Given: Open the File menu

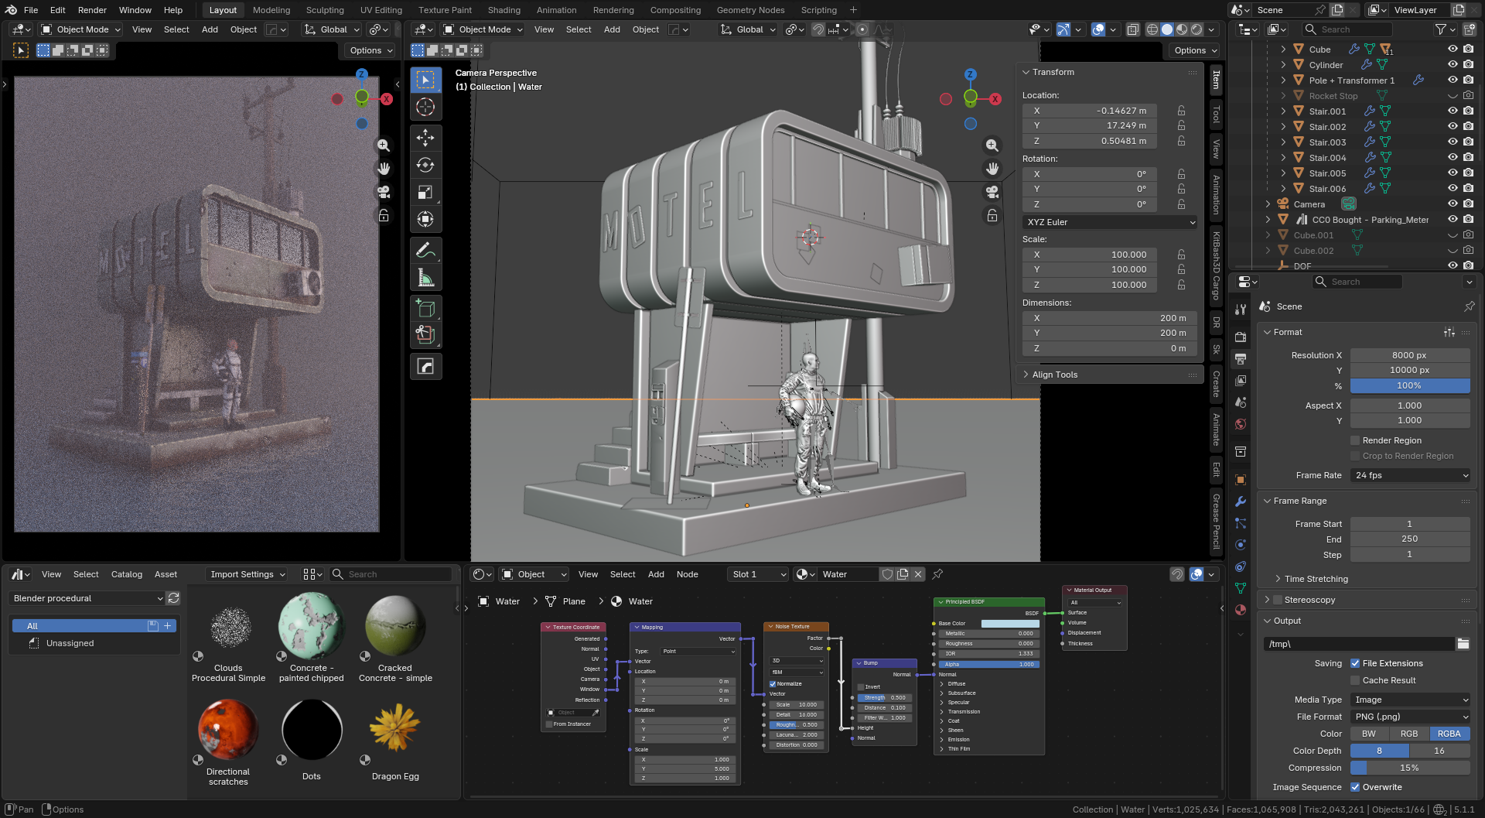Looking at the screenshot, I should coord(31,10).
